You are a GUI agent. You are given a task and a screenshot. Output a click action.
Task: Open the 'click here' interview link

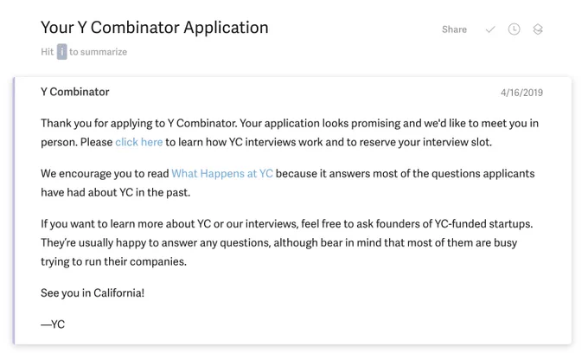138,142
